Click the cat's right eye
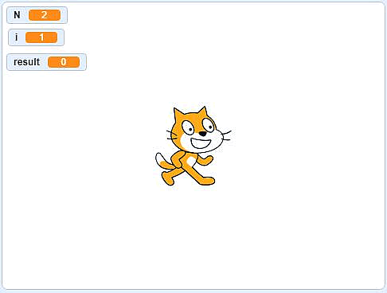 coord(209,125)
